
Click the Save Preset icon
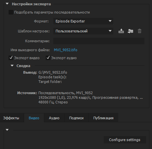[121, 31]
